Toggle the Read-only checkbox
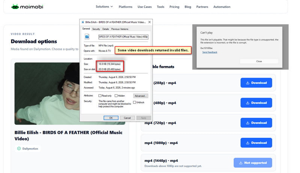This screenshot has width=300, height=173. [x=99, y=96]
